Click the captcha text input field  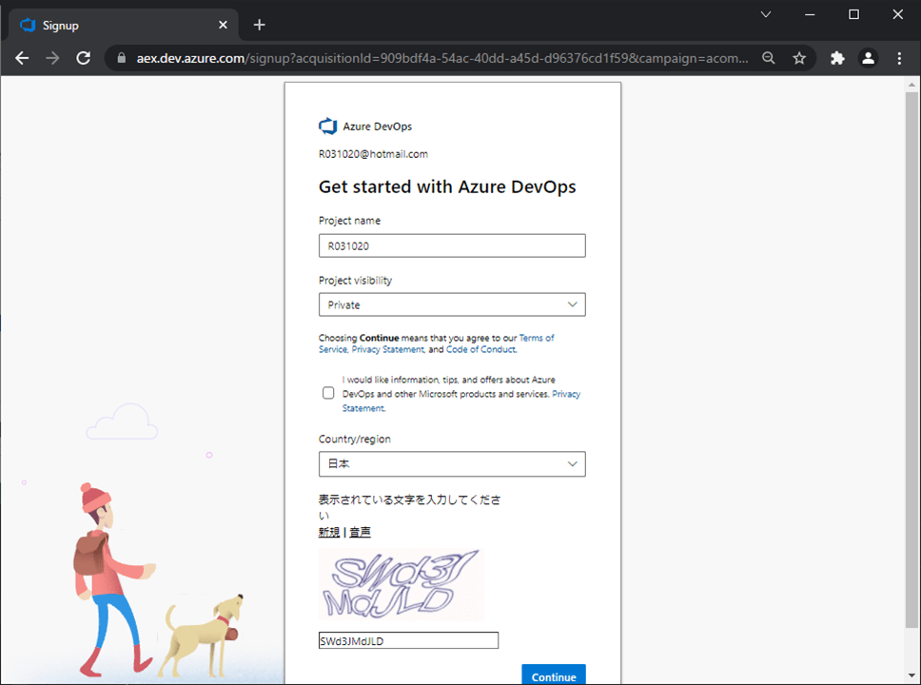(x=408, y=640)
